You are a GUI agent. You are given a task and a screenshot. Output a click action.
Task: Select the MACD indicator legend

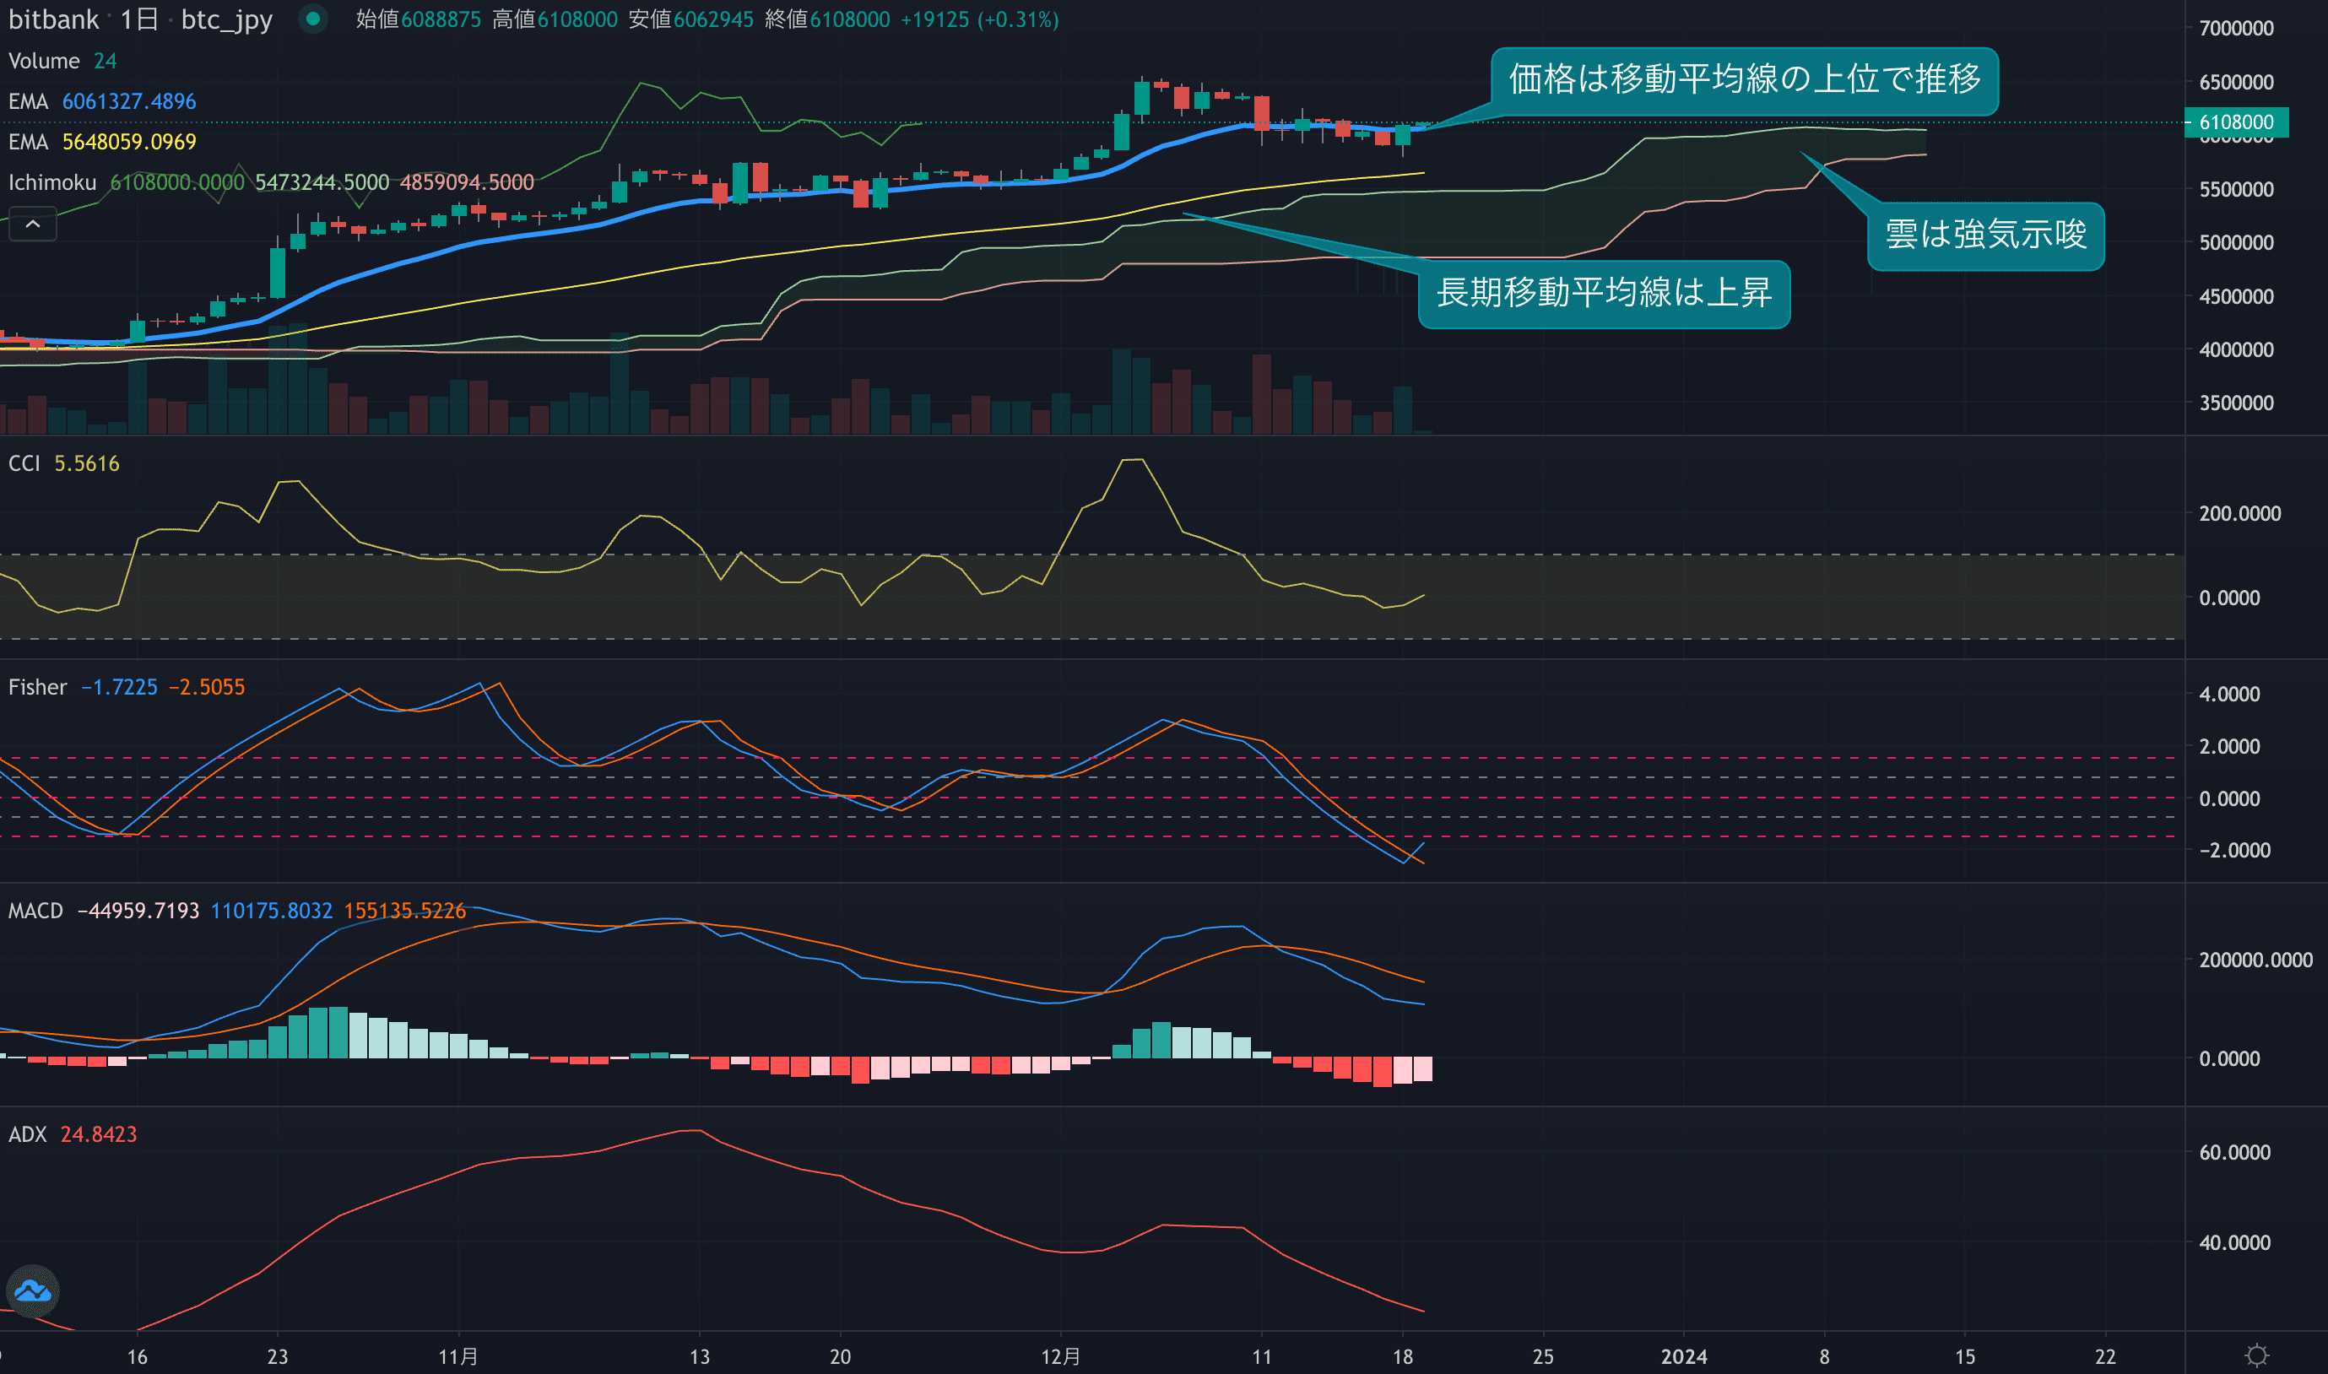click(x=35, y=911)
